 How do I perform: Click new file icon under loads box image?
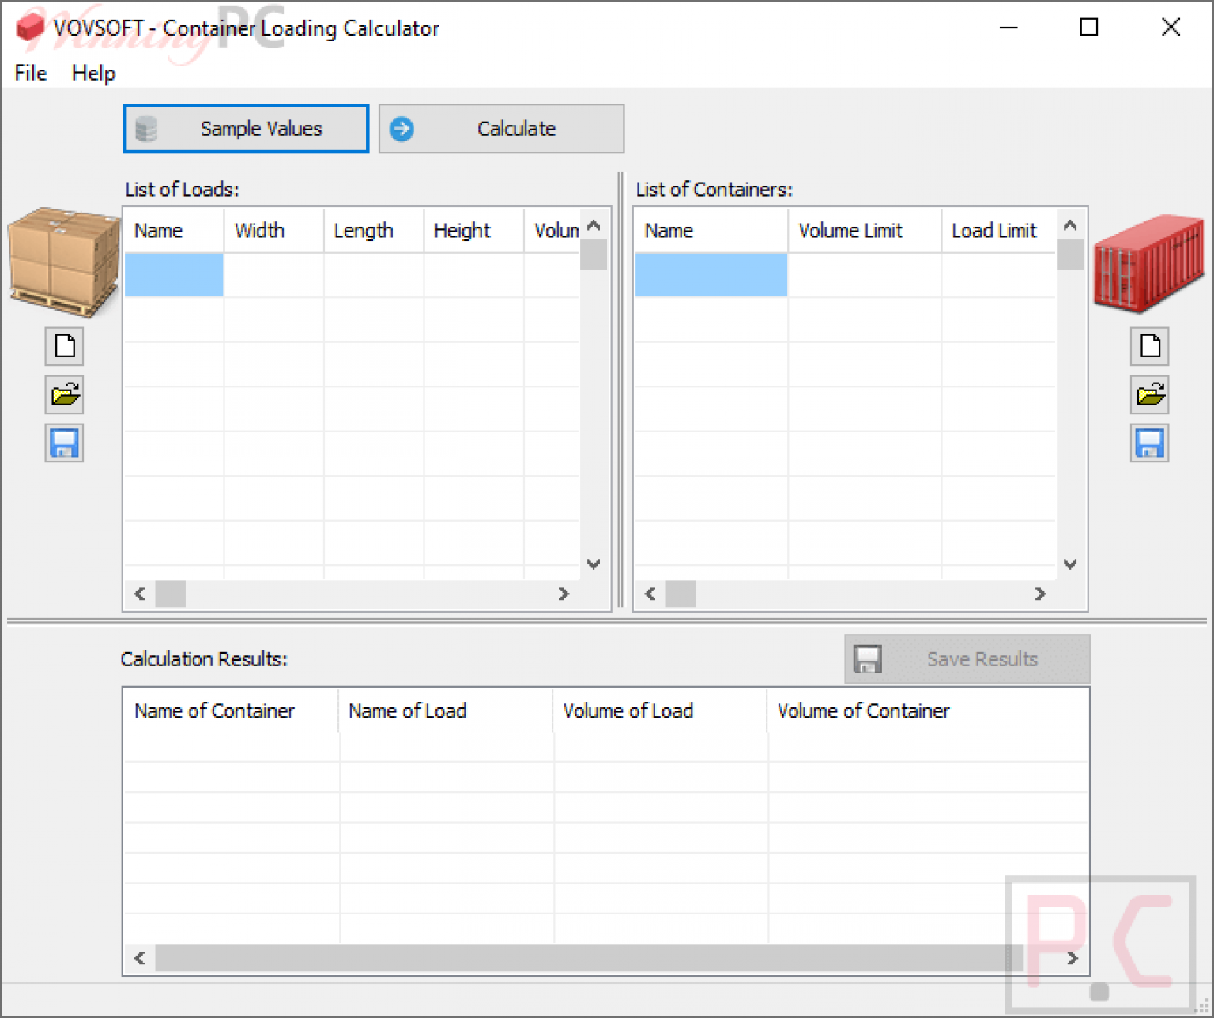64,346
